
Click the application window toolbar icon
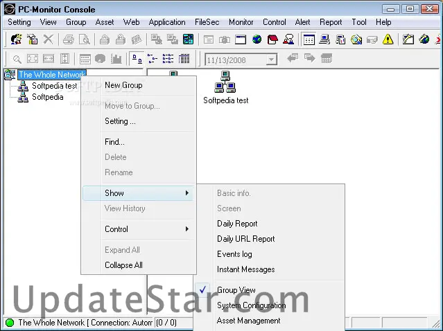point(241,39)
